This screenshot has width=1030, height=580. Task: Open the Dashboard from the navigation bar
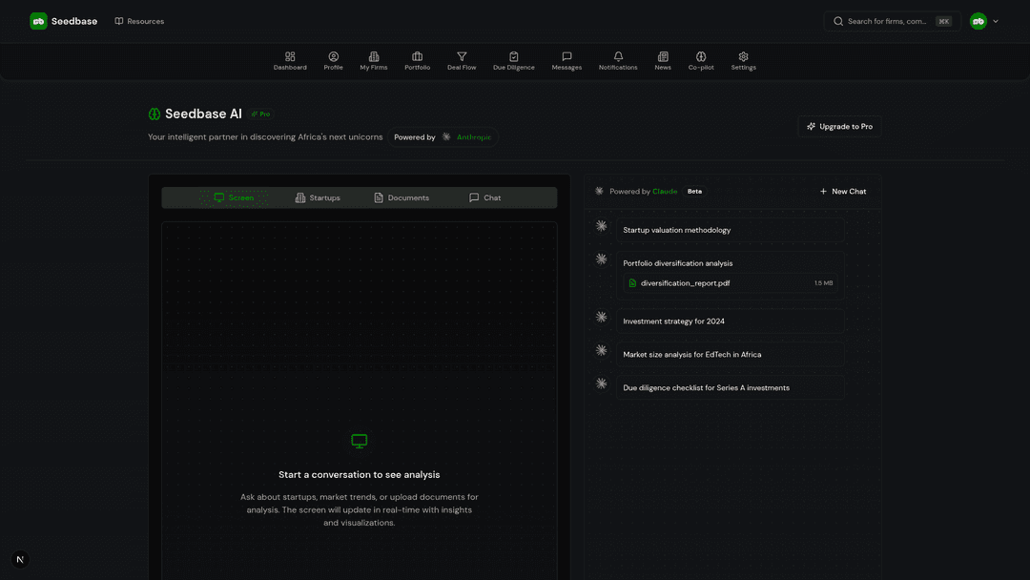coord(290,60)
